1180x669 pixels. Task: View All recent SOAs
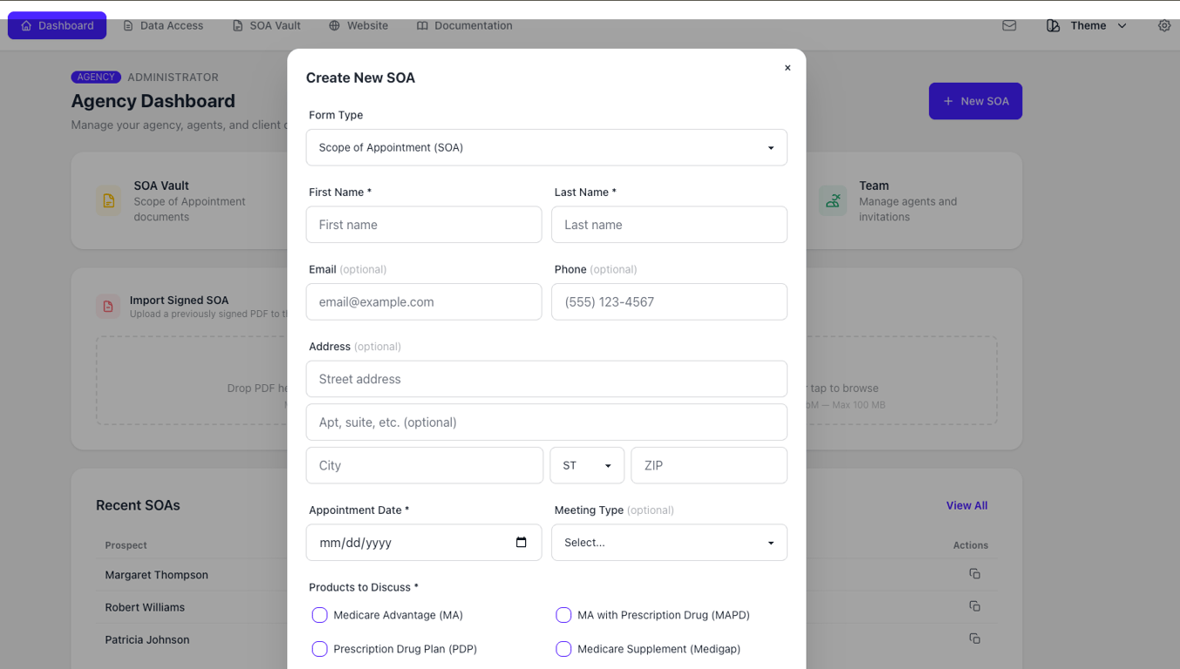pyautogui.click(x=966, y=505)
